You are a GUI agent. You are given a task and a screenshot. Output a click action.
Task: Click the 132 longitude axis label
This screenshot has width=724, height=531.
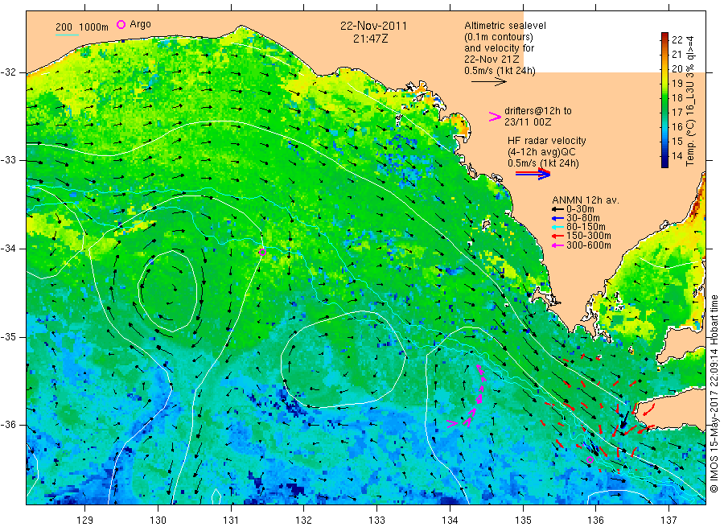point(304,521)
